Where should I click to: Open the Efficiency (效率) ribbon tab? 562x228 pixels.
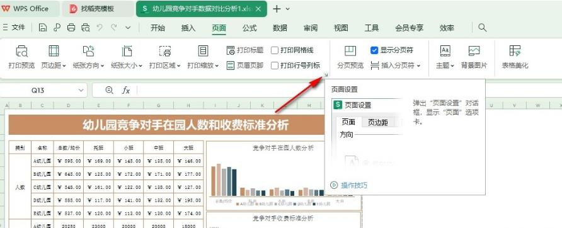pyautogui.click(x=447, y=28)
